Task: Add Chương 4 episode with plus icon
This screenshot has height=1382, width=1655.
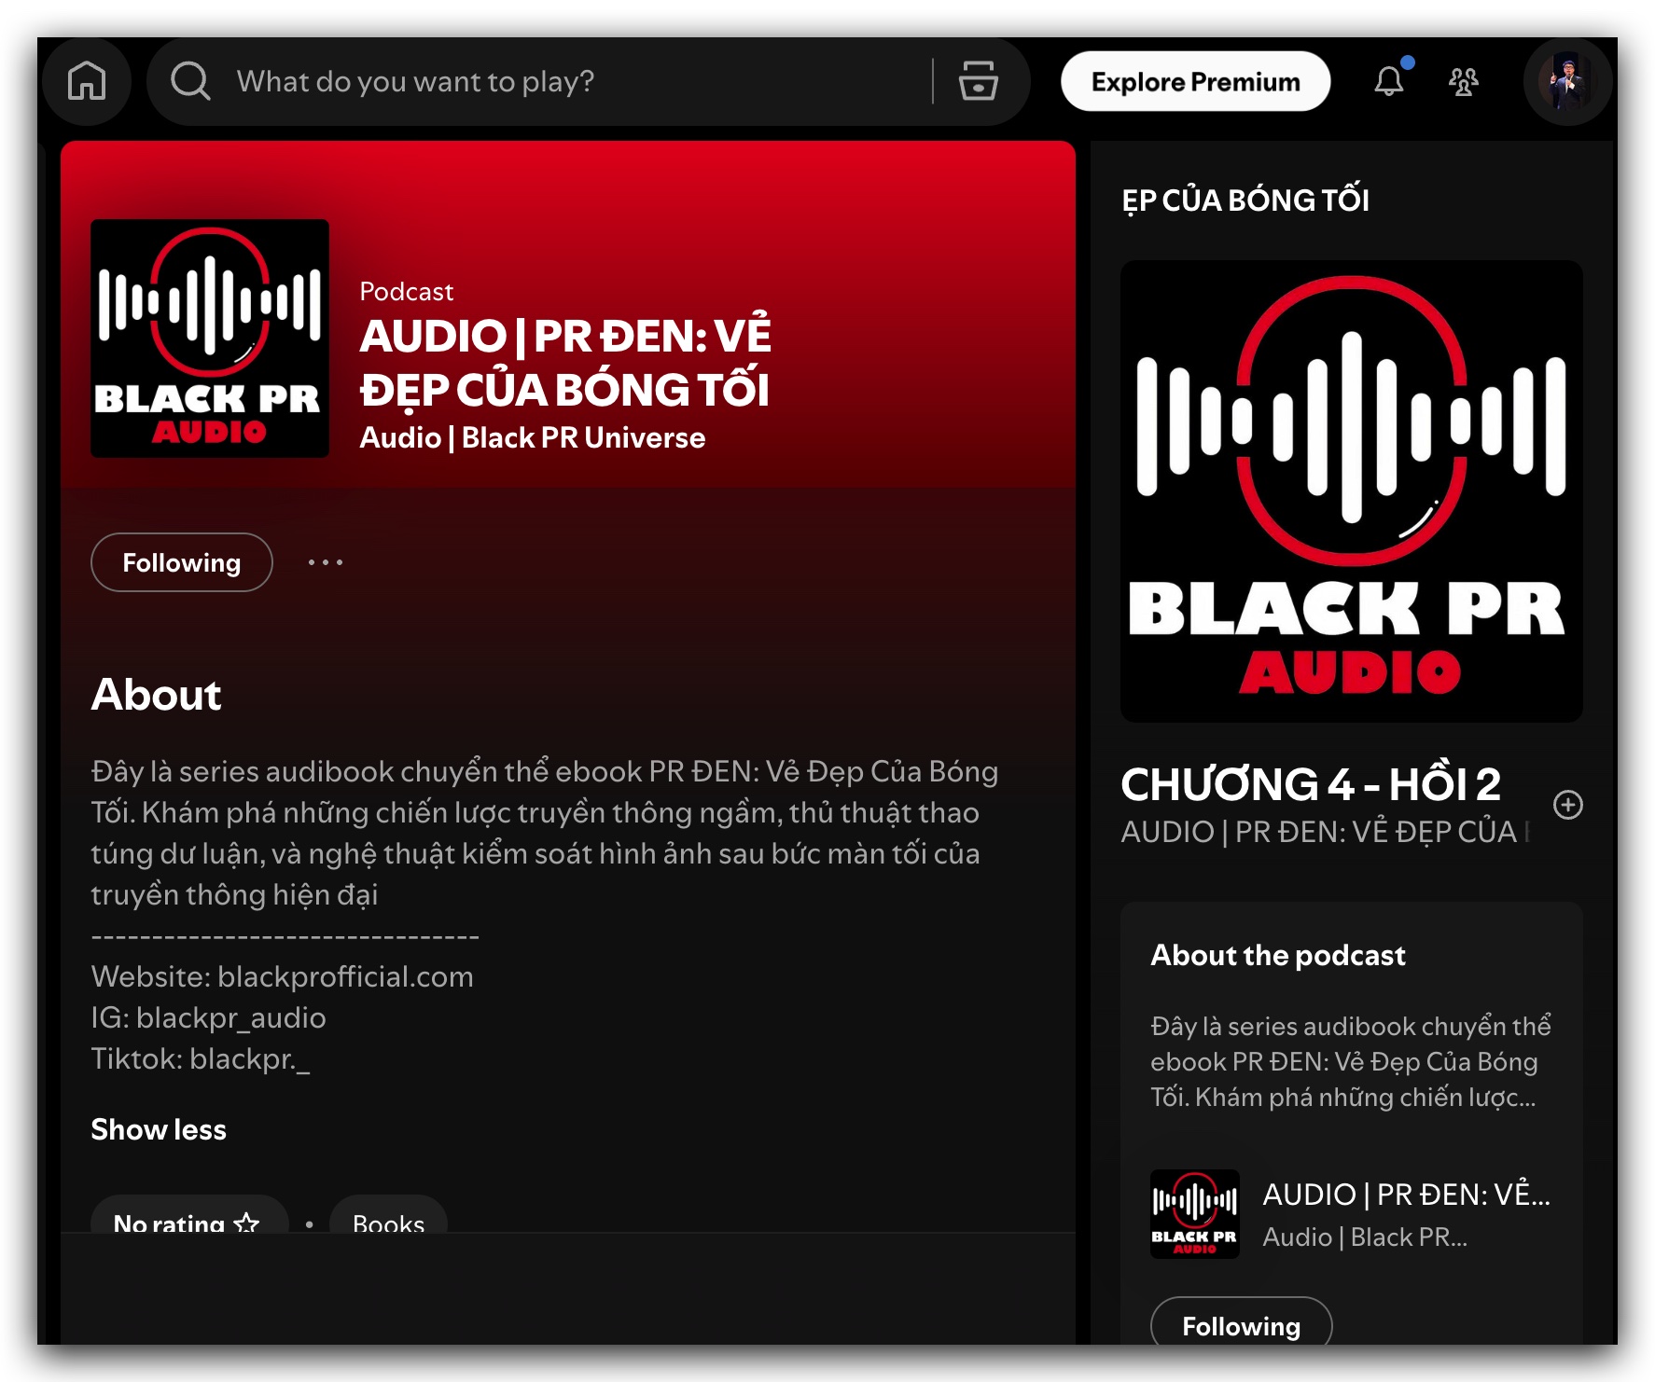Action: (x=1567, y=805)
